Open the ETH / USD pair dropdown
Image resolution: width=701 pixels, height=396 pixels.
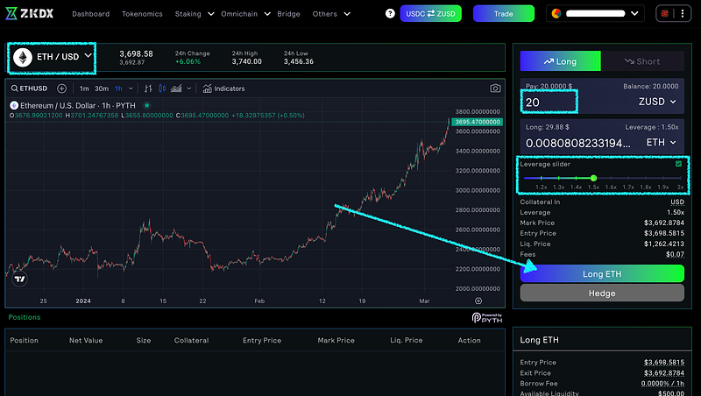pyautogui.click(x=51, y=57)
